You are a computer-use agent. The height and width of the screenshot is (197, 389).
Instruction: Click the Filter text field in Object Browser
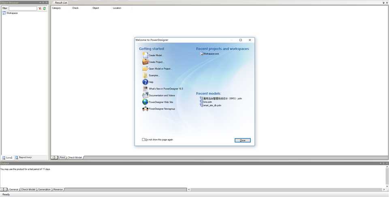(23, 9)
